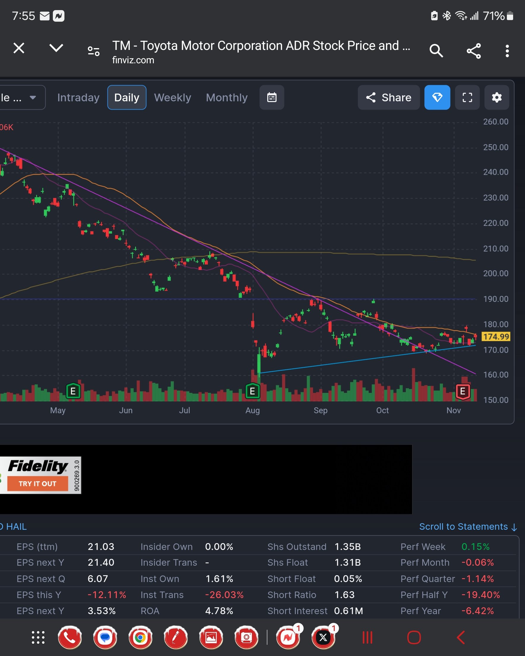This screenshot has width=525, height=656.
Task: Click Scroll to Statements link
Action: (x=468, y=527)
